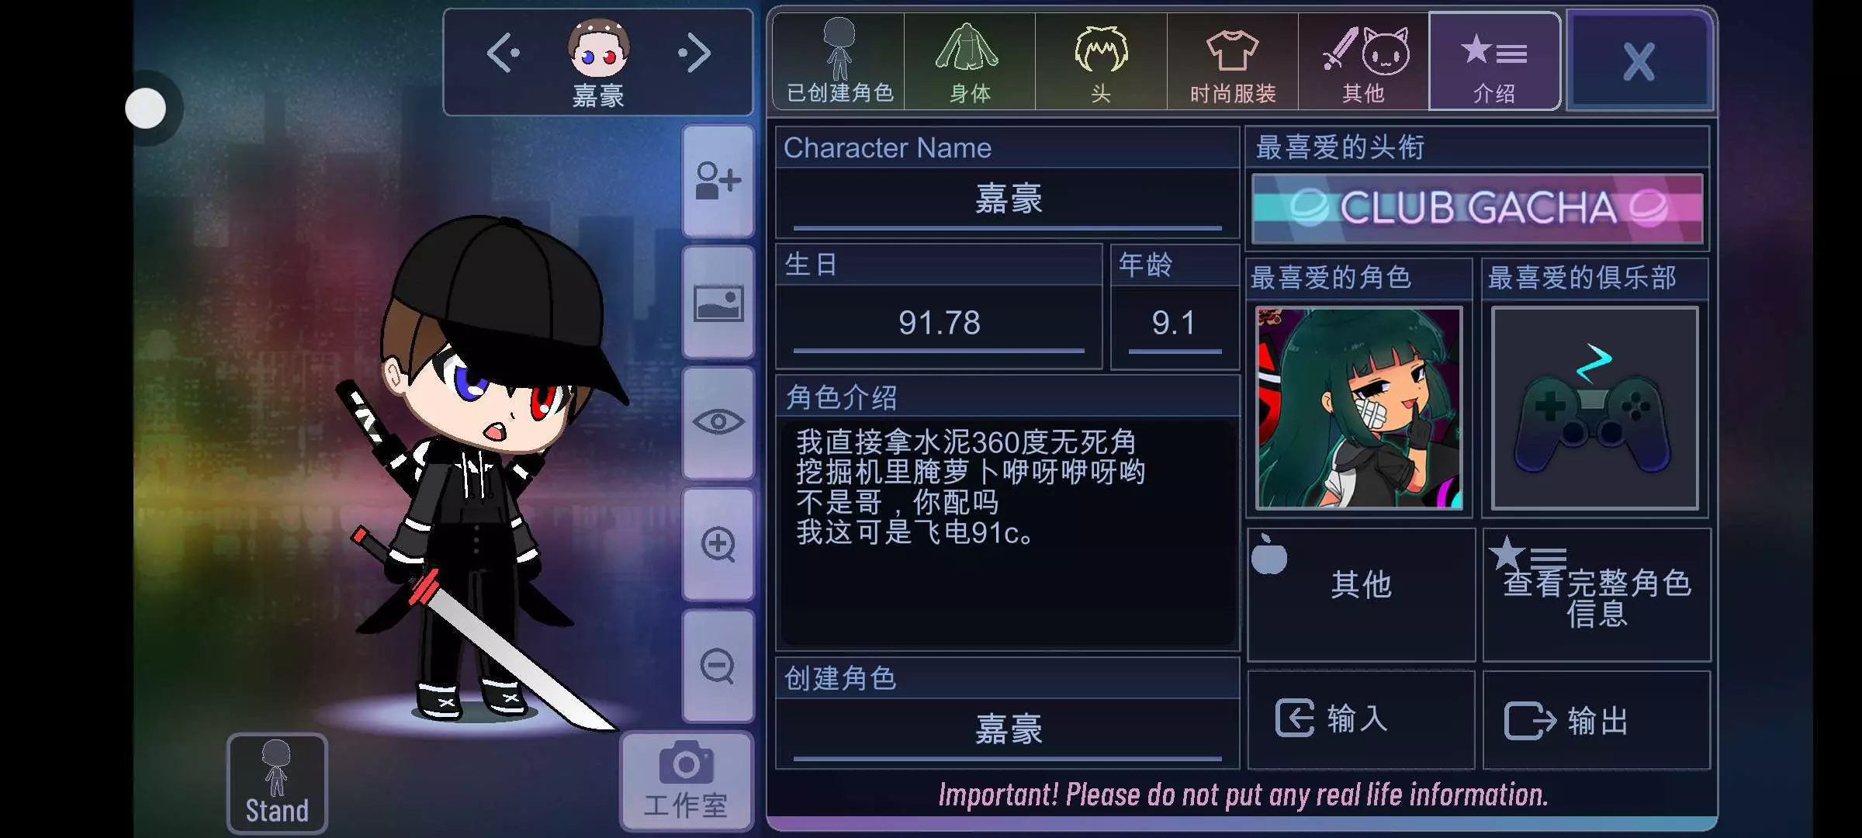Tap the white circle toggle at left edge
This screenshot has height=838, width=1862.
click(x=146, y=109)
